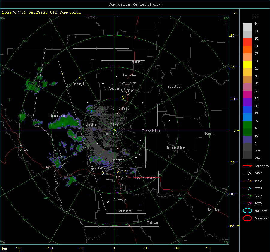Click the Airdrie label
The image size is (270, 252).
pyautogui.click(x=118, y=160)
